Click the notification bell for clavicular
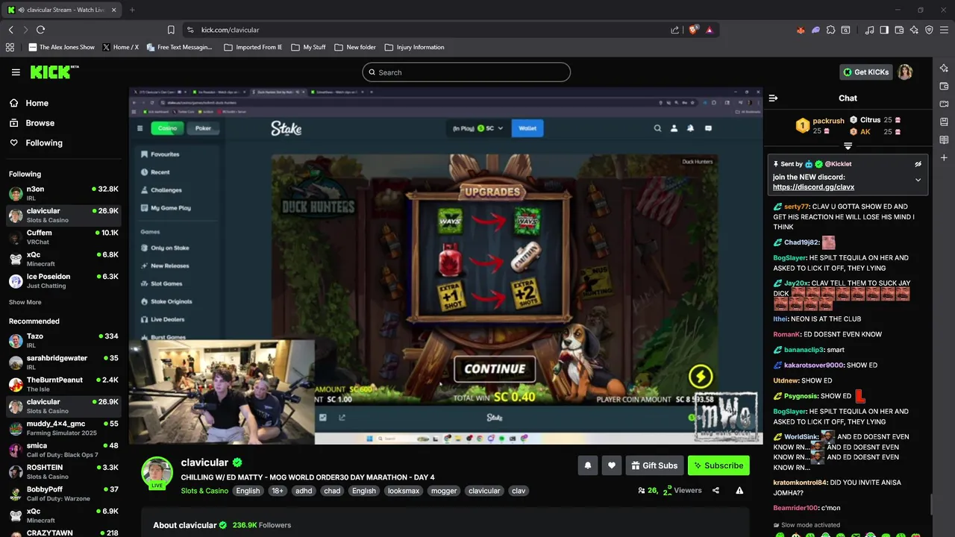The image size is (955, 537). pyautogui.click(x=587, y=465)
